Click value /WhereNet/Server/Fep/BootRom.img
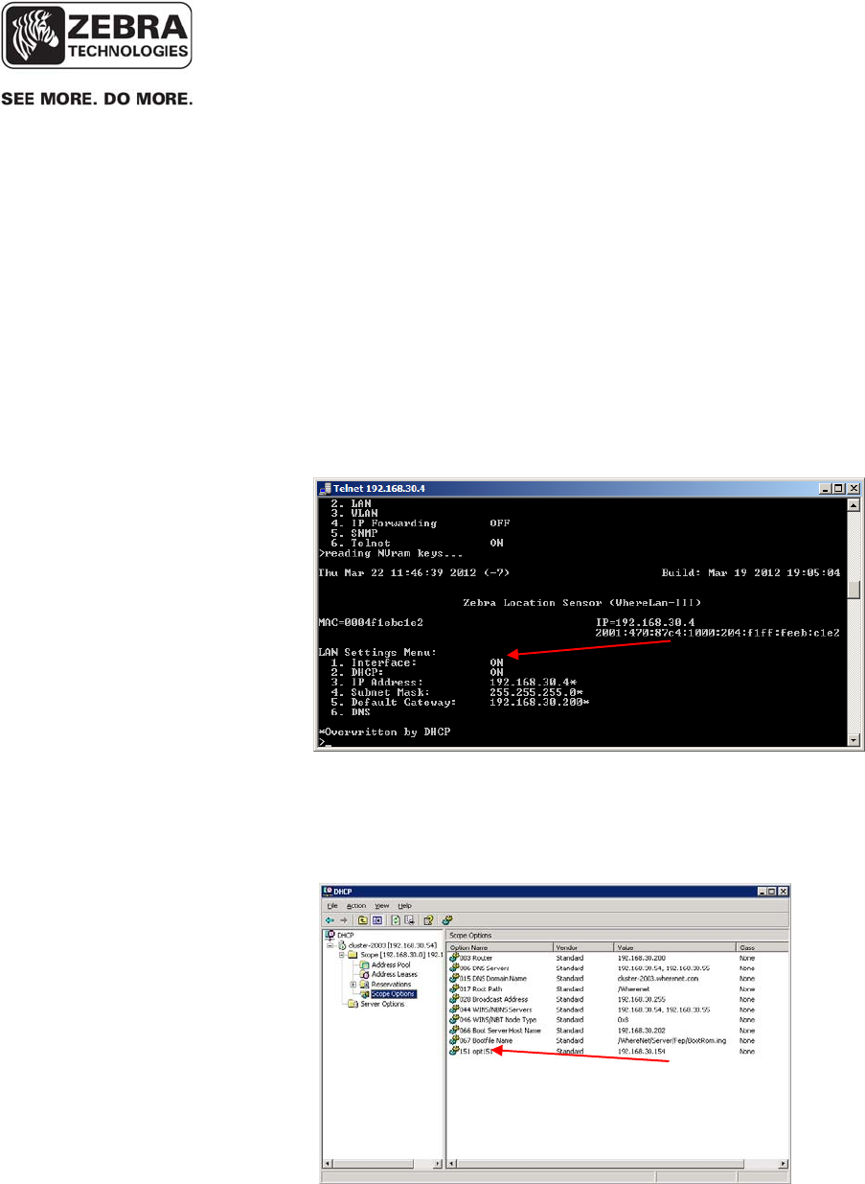865x1184 pixels. click(673, 1041)
